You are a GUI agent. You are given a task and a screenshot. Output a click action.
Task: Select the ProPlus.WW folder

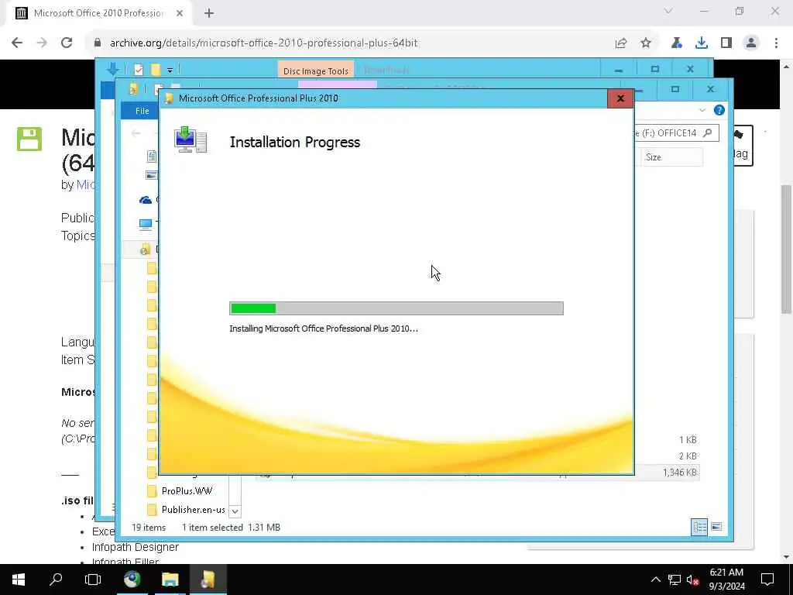(187, 490)
